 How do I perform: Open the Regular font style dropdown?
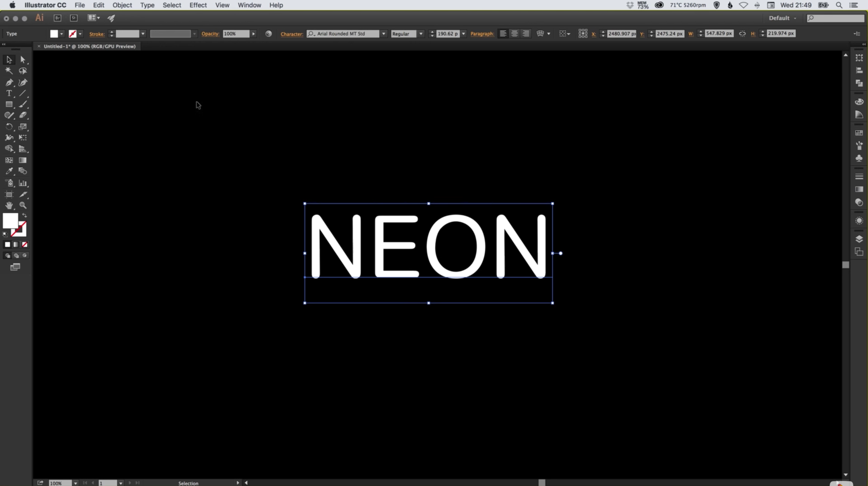[x=421, y=34]
